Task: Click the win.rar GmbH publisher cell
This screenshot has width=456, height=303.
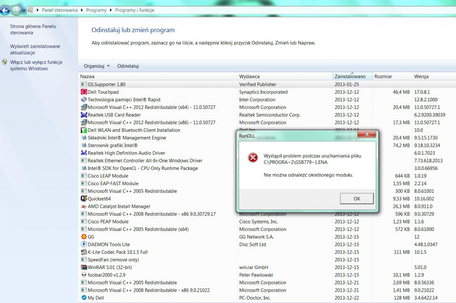Action: point(253,267)
